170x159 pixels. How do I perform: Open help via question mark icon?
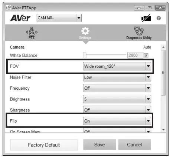tap(158, 18)
